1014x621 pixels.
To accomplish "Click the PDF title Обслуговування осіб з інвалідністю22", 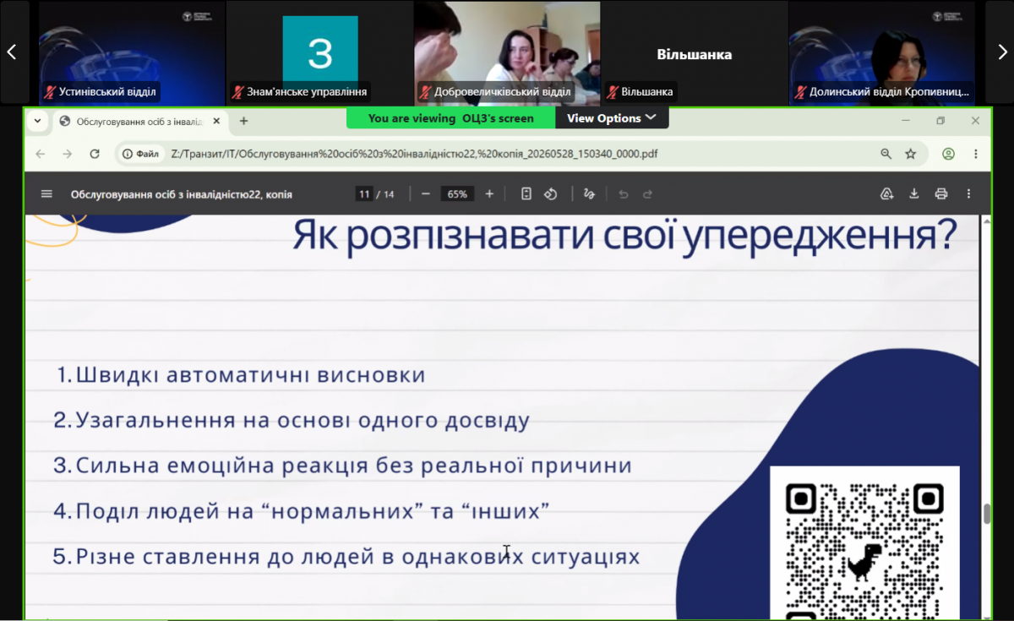I will click(x=182, y=194).
